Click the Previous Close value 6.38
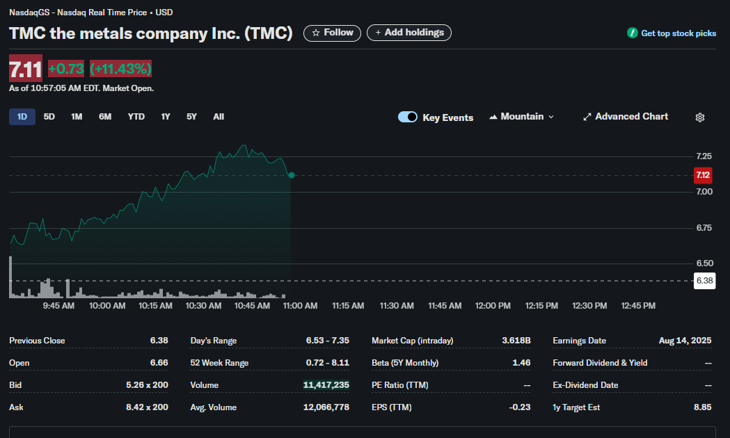 (x=159, y=341)
